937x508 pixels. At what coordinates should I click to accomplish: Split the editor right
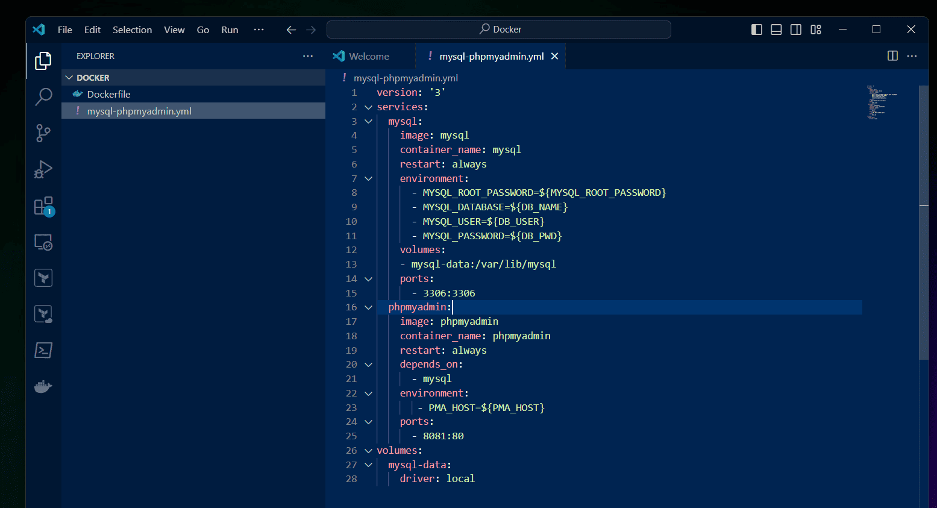[893, 56]
